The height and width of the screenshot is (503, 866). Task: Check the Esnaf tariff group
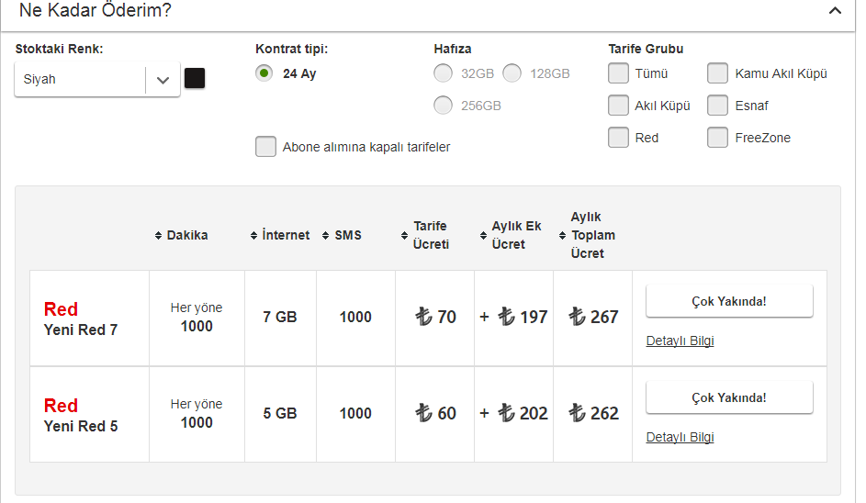pyautogui.click(x=718, y=106)
